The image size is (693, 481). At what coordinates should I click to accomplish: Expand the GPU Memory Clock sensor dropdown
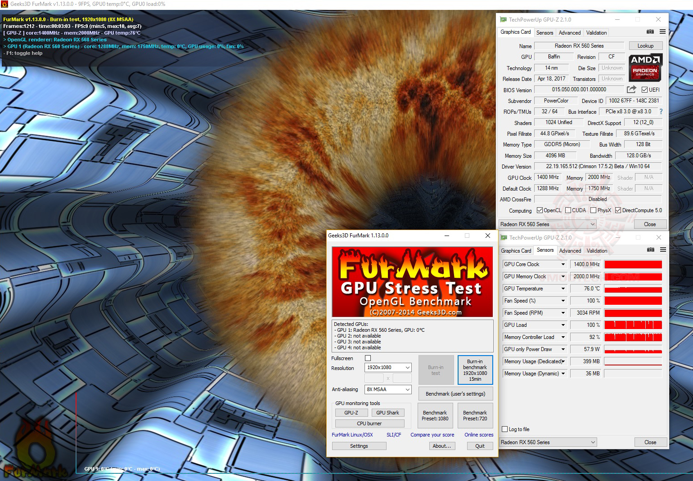click(x=563, y=276)
